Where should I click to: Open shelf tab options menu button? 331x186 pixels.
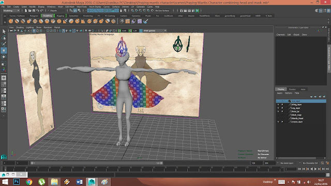point(5,16)
